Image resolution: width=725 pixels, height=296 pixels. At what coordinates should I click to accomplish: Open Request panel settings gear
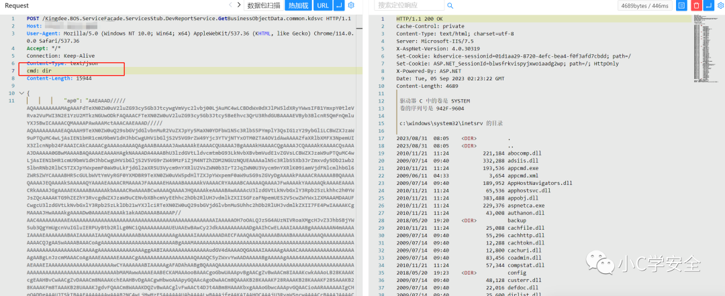click(351, 5)
